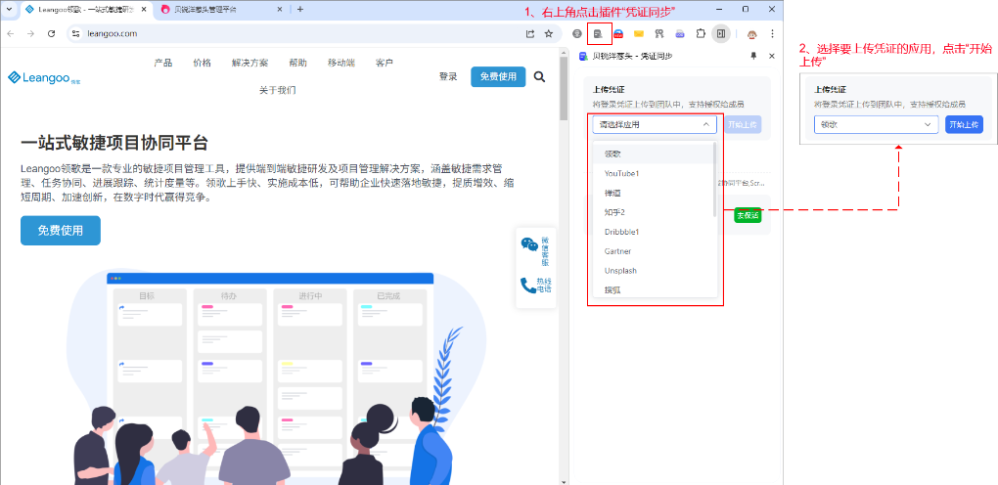Bookmark this page with the star icon
This screenshot has height=485, width=998.
coord(548,33)
